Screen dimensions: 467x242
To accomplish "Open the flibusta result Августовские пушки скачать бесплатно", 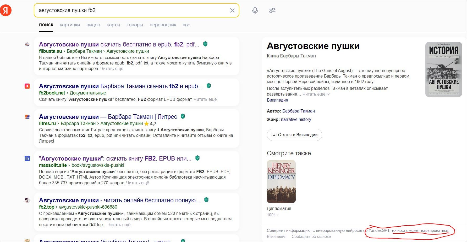I will click(119, 44).
